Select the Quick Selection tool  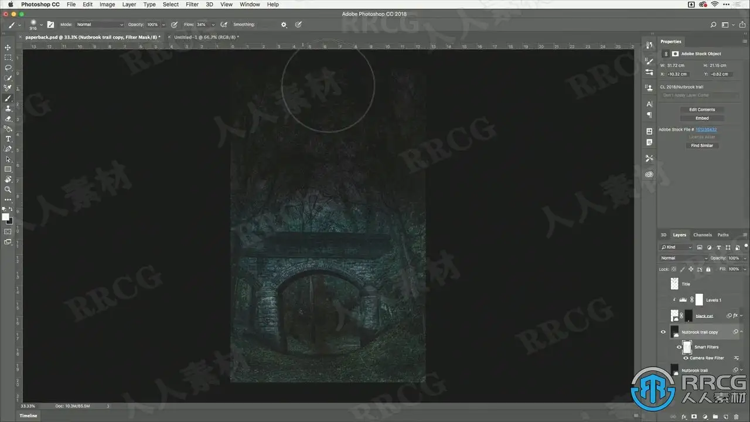(8, 78)
